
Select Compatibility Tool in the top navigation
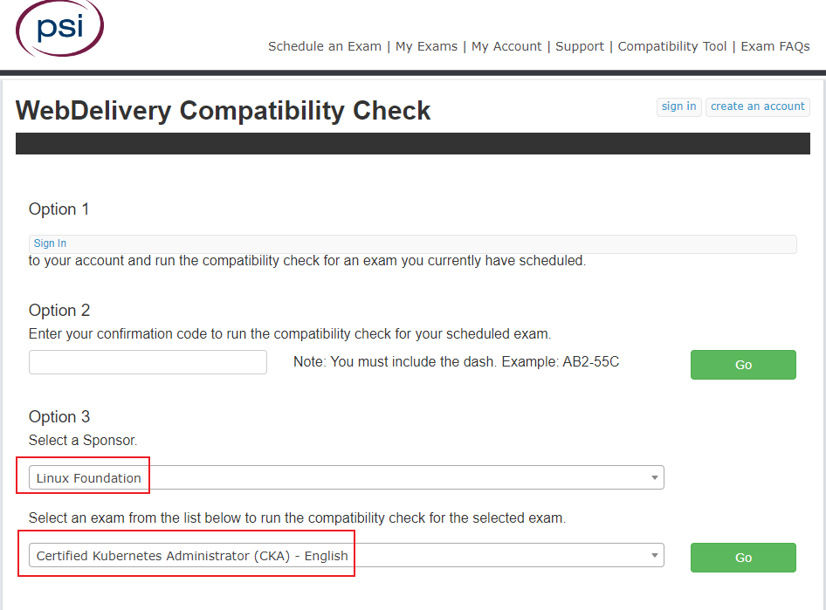(x=671, y=46)
